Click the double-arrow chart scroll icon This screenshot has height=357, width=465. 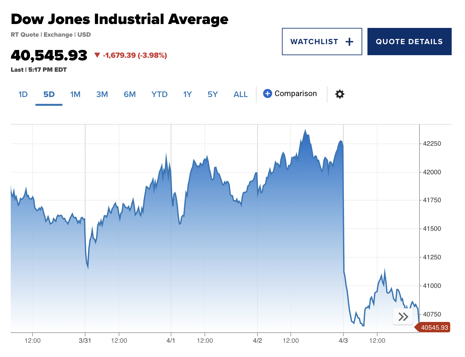tap(403, 316)
